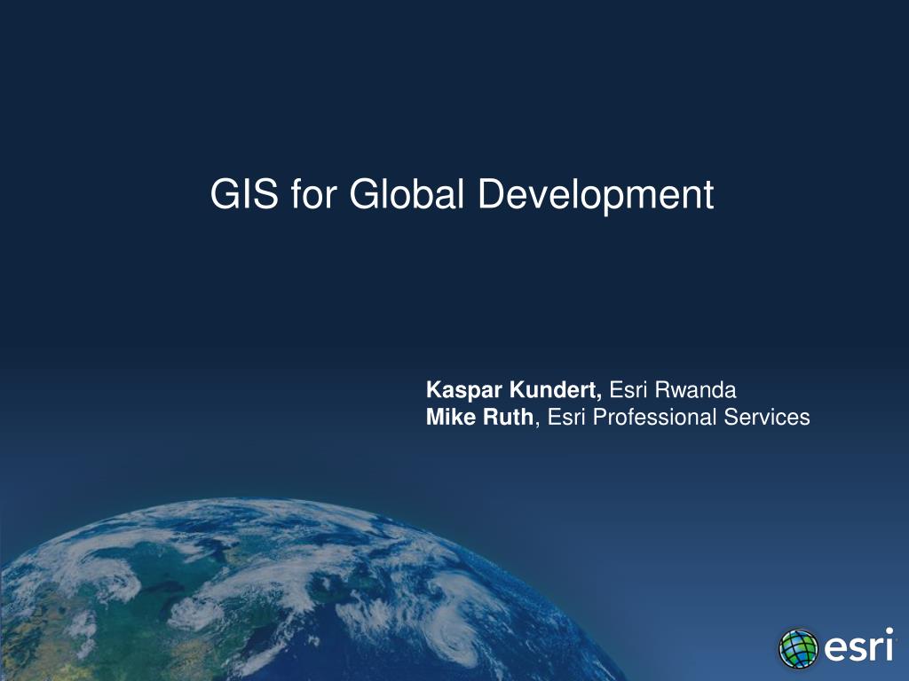
Task: Click the 'esri' wordmark text
Action: click(x=858, y=646)
